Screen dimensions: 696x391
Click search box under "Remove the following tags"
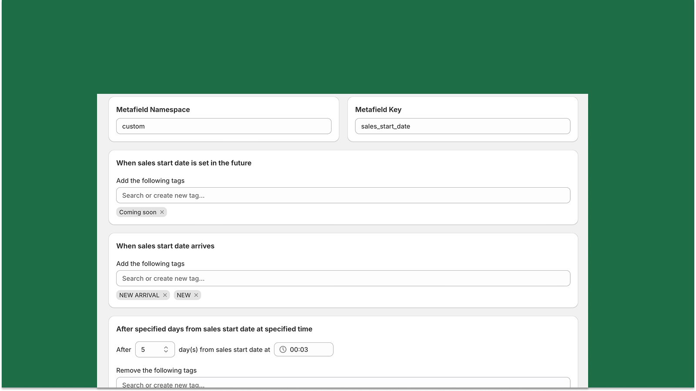coord(343,384)
